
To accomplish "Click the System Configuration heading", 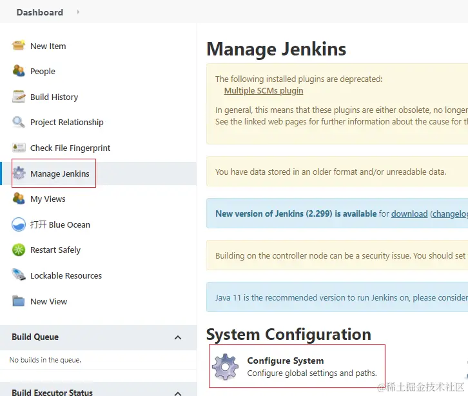I will [289, 334].
